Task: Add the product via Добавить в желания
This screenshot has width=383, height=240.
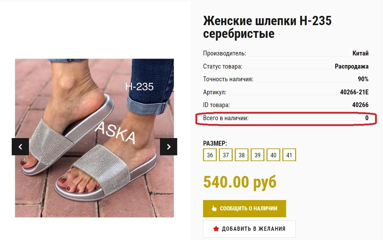Action: pos(249,229)
